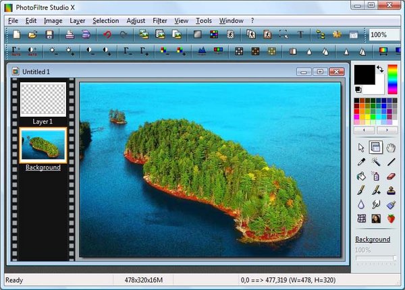Select the Layer 1 thumbnail

point(43,99)
